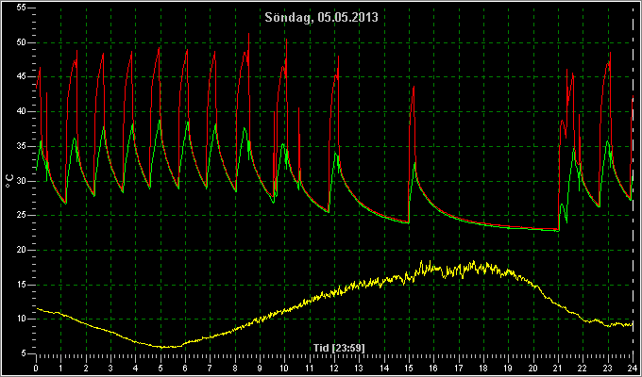Click hour 4 on the time axis
The width and height of the screenshot is (642, 377).
click(x=136, y=368)
